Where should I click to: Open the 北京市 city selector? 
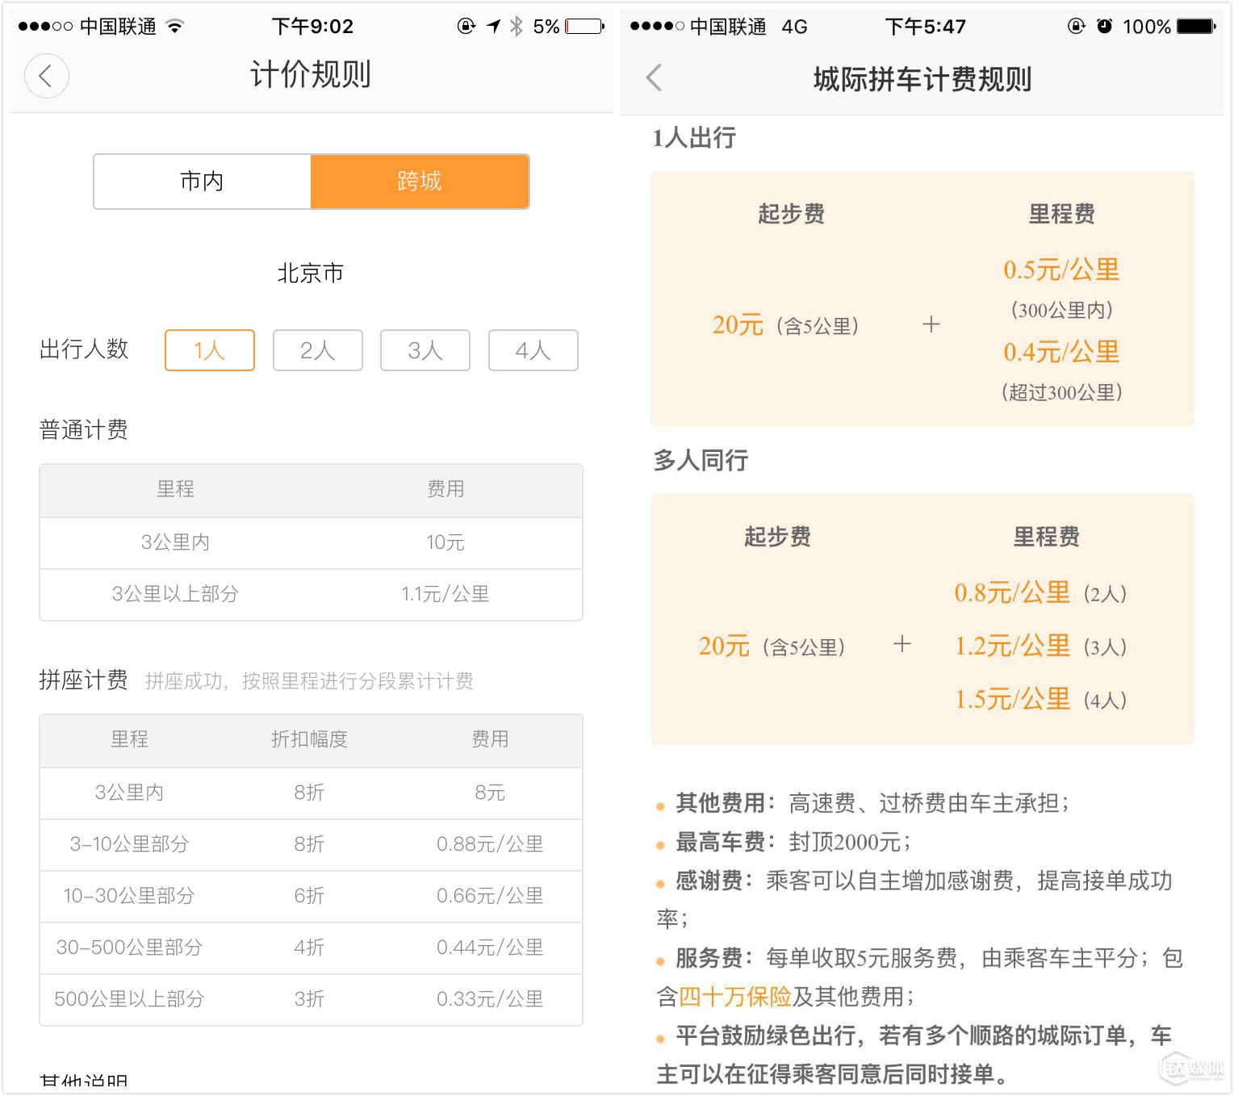(x=310, y=273)
